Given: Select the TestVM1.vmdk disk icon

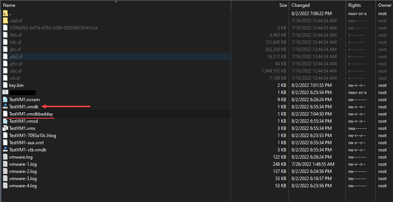Looking at the screenshot, I should pyautogui.click(x=5, y=107).
